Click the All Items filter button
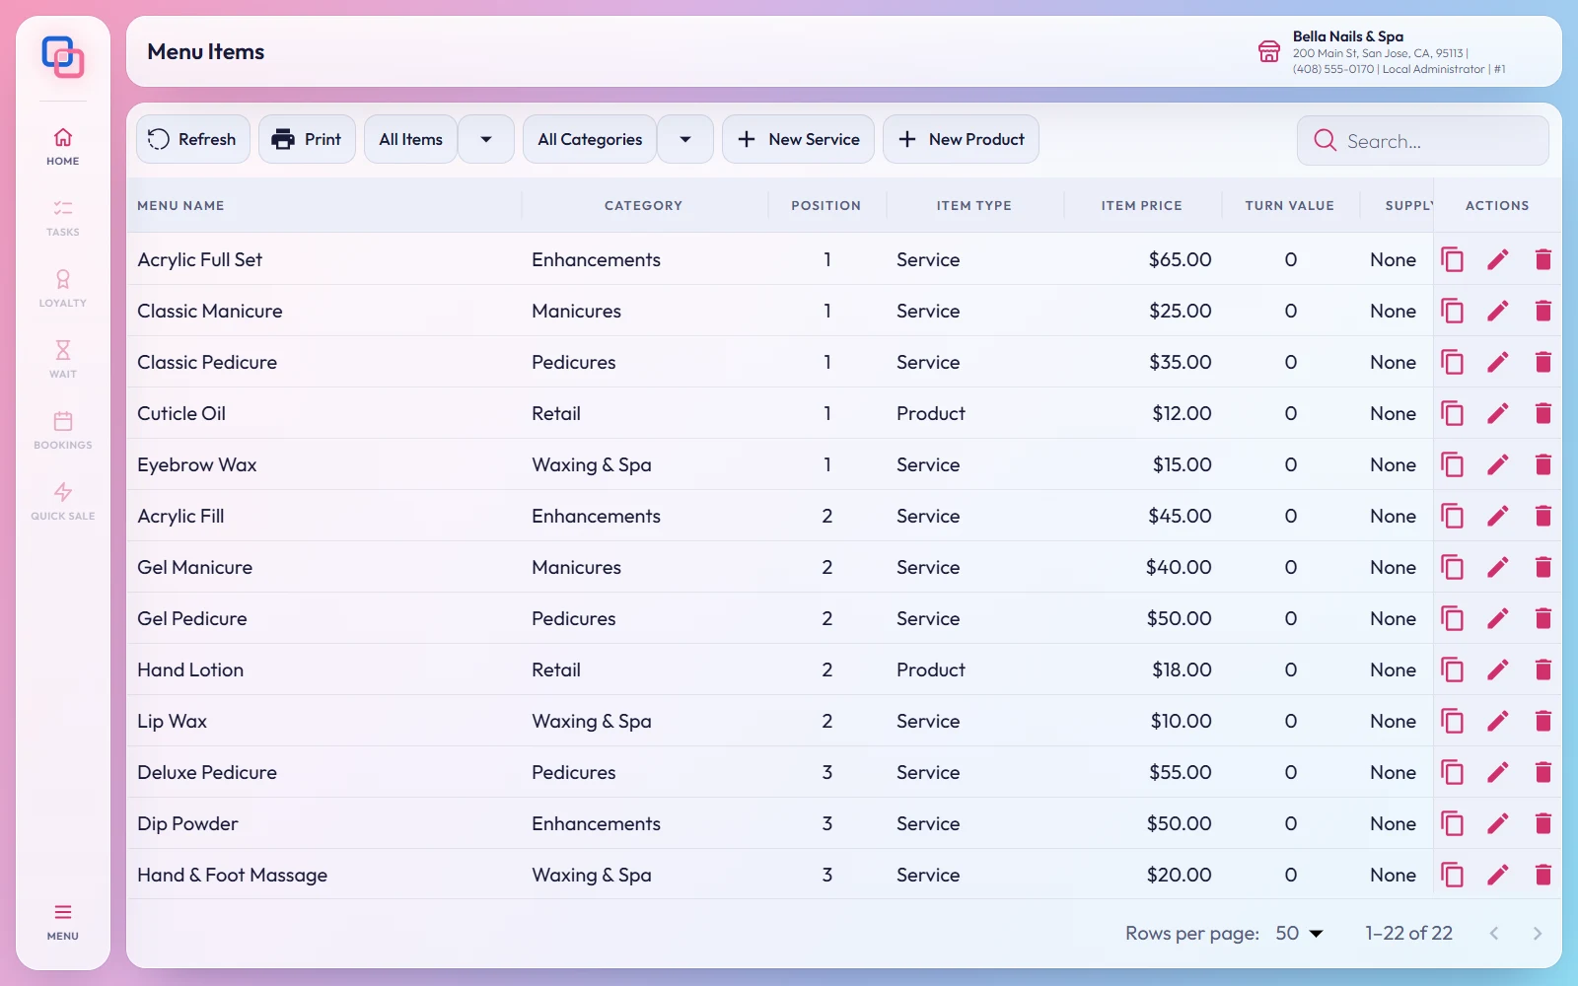This screenshot has width=1578, height=986. (x=411, y=139)
